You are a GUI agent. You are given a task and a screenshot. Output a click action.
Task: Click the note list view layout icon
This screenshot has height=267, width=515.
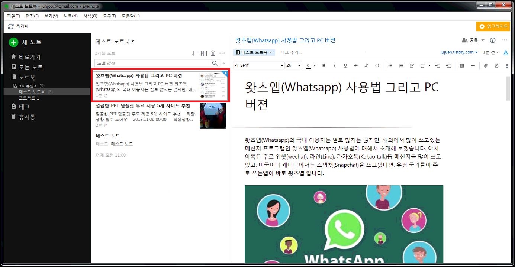pos(204,53)
